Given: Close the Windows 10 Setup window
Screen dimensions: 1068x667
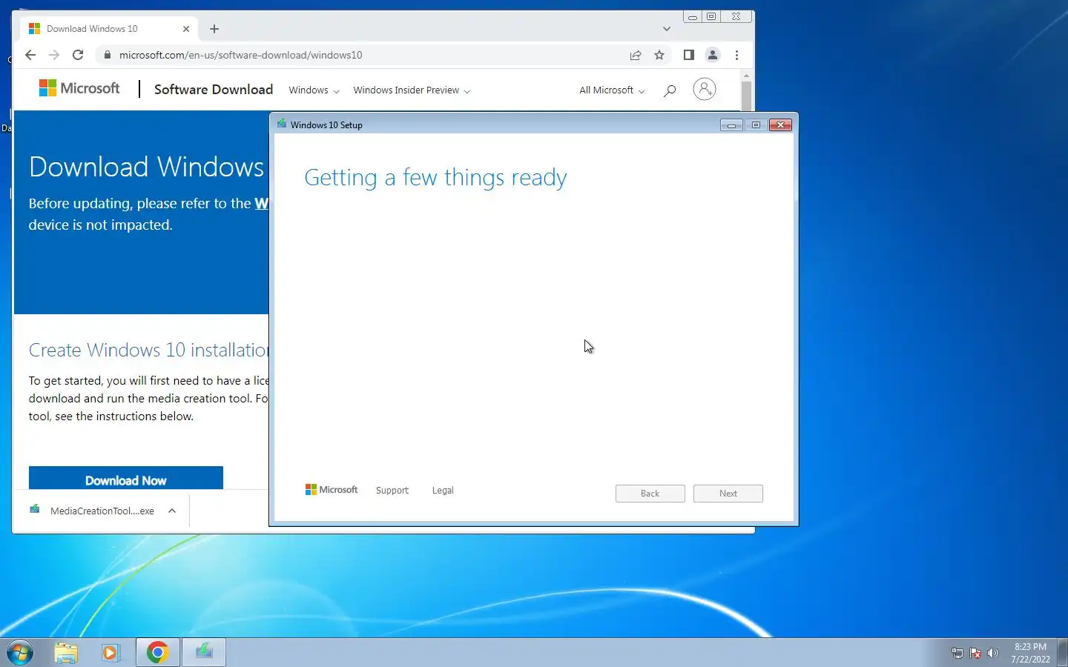Looking at the screenshot, I should tap(780, 125).
